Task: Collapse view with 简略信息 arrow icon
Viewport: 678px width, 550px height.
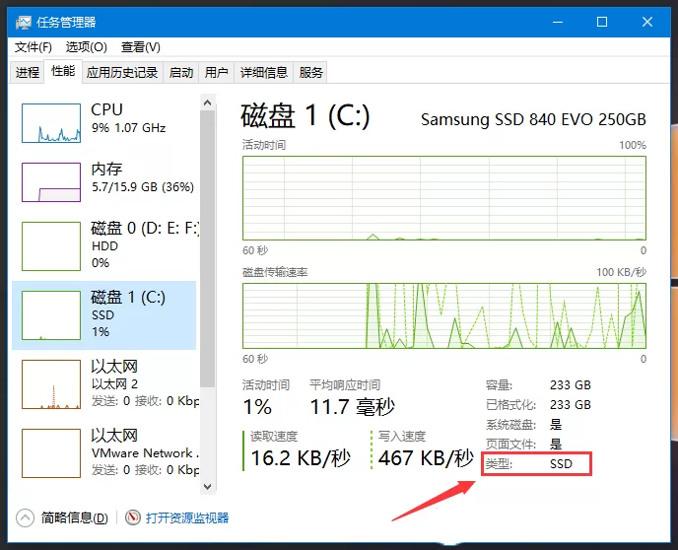Action: tap(25, 517)
